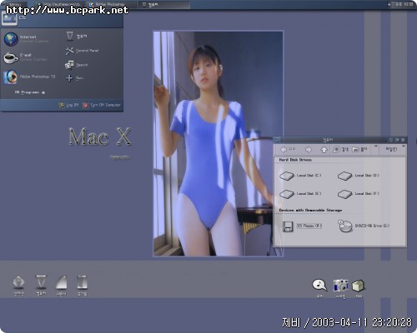Viewport: 417px width, 333px height.
Task: Expand the explorer toolbar overflow chevron
Action: 375,146
